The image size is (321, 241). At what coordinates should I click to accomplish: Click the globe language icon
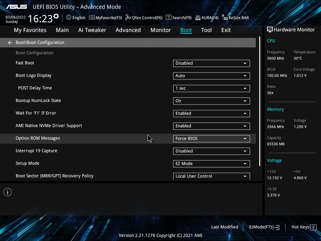point(69,18)
